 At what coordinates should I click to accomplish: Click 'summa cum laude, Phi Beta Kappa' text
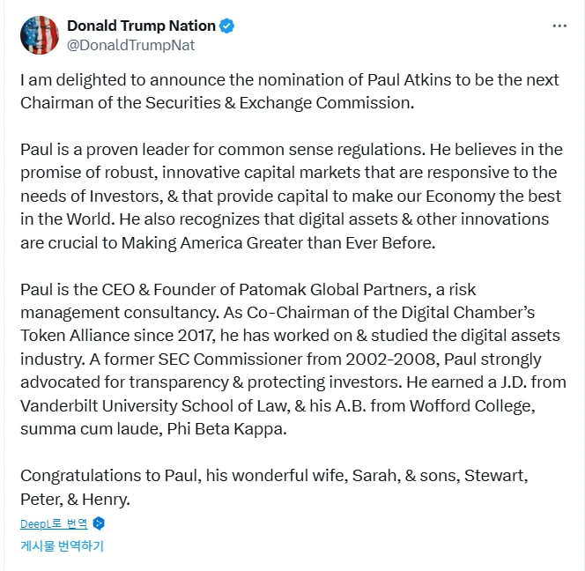[153, 429]
